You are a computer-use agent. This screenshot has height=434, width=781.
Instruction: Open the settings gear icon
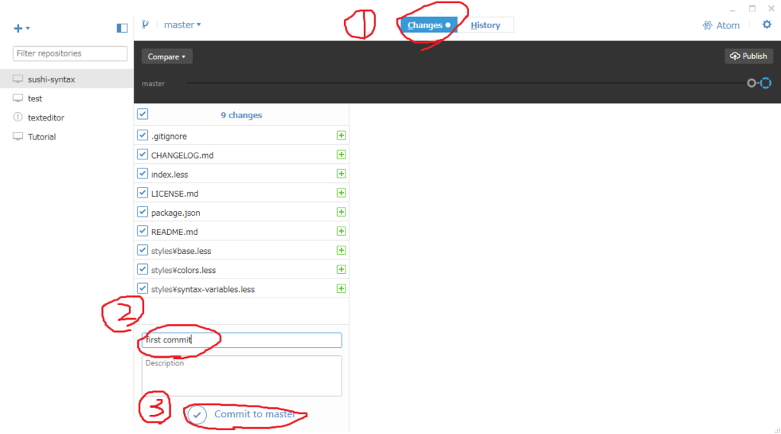pyautogui.click(x=767, y=24)
